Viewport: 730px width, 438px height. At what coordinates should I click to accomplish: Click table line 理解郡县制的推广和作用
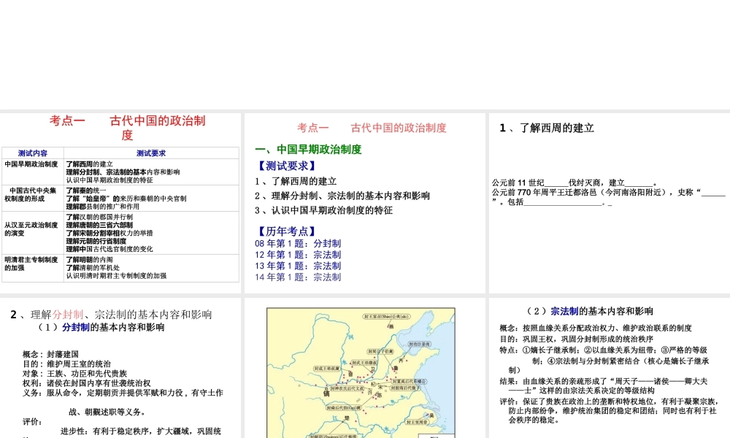click(103, 206)
